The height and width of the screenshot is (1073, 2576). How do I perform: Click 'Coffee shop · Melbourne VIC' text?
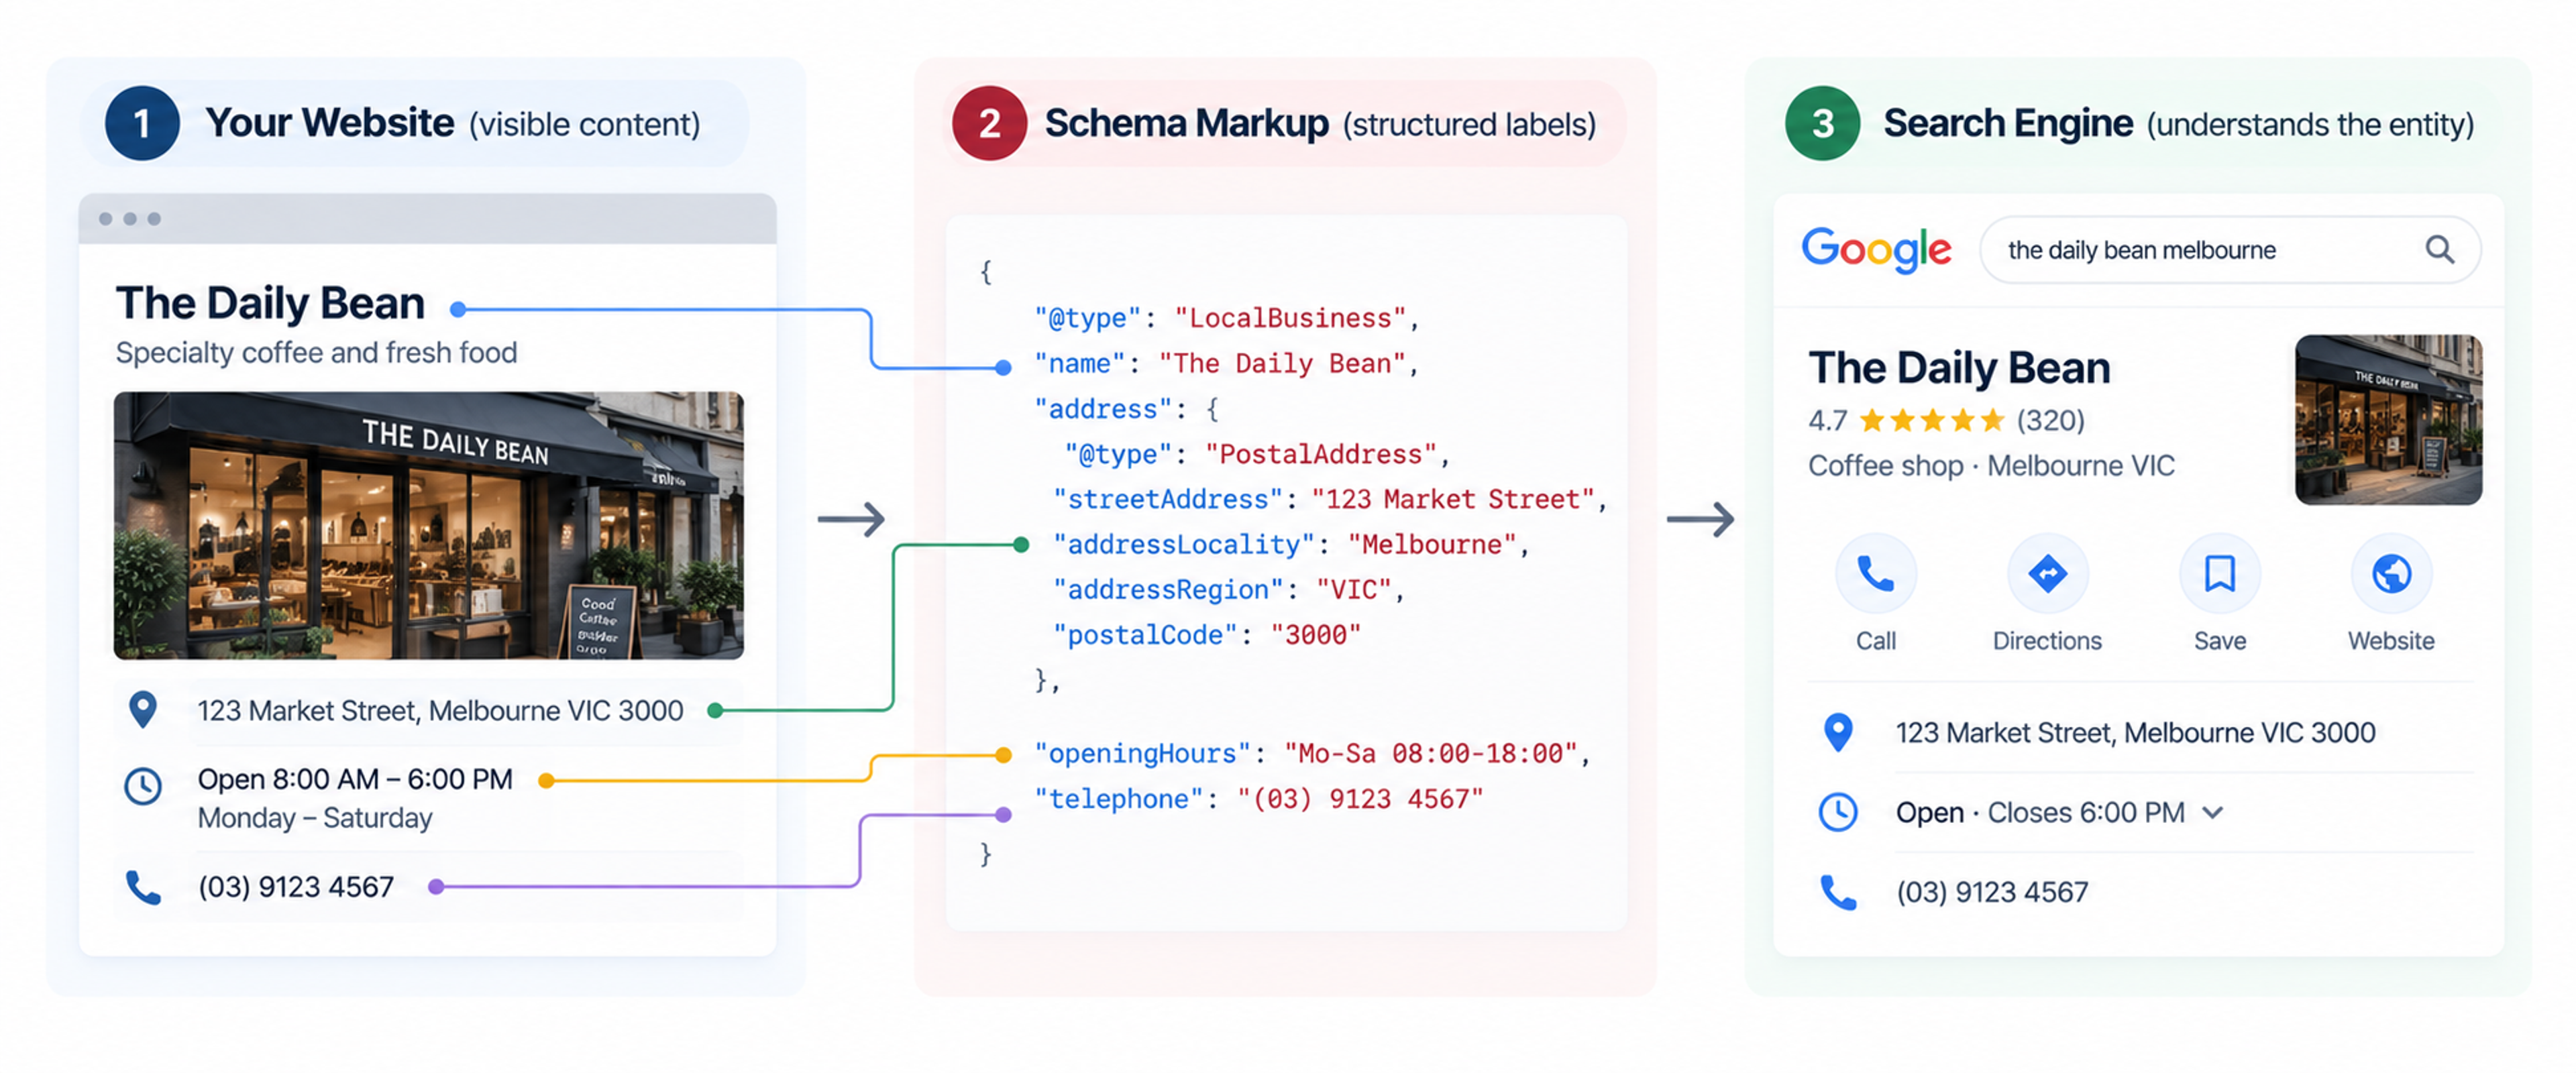coord(1991,466)
